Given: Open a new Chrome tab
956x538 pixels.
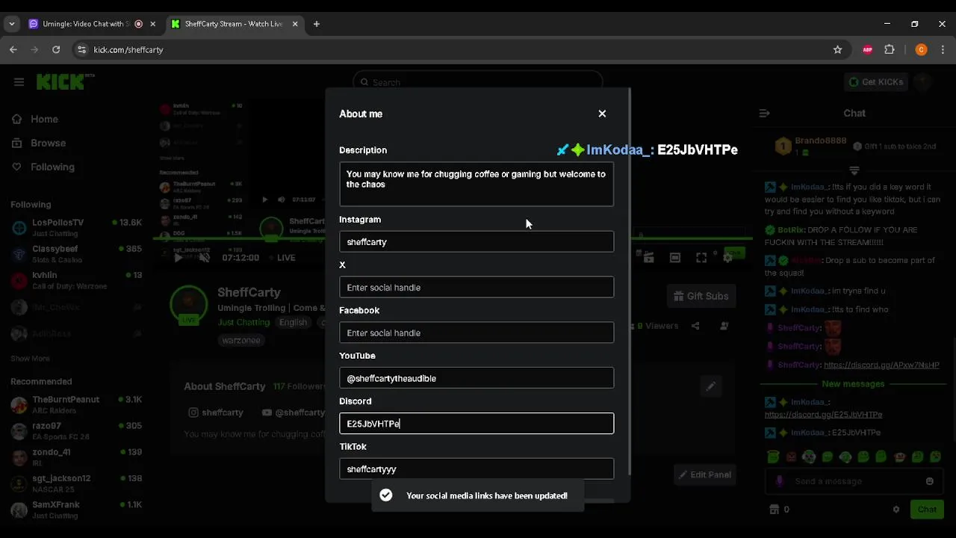Looking at the screenshot, I should [x=317, y=24].
